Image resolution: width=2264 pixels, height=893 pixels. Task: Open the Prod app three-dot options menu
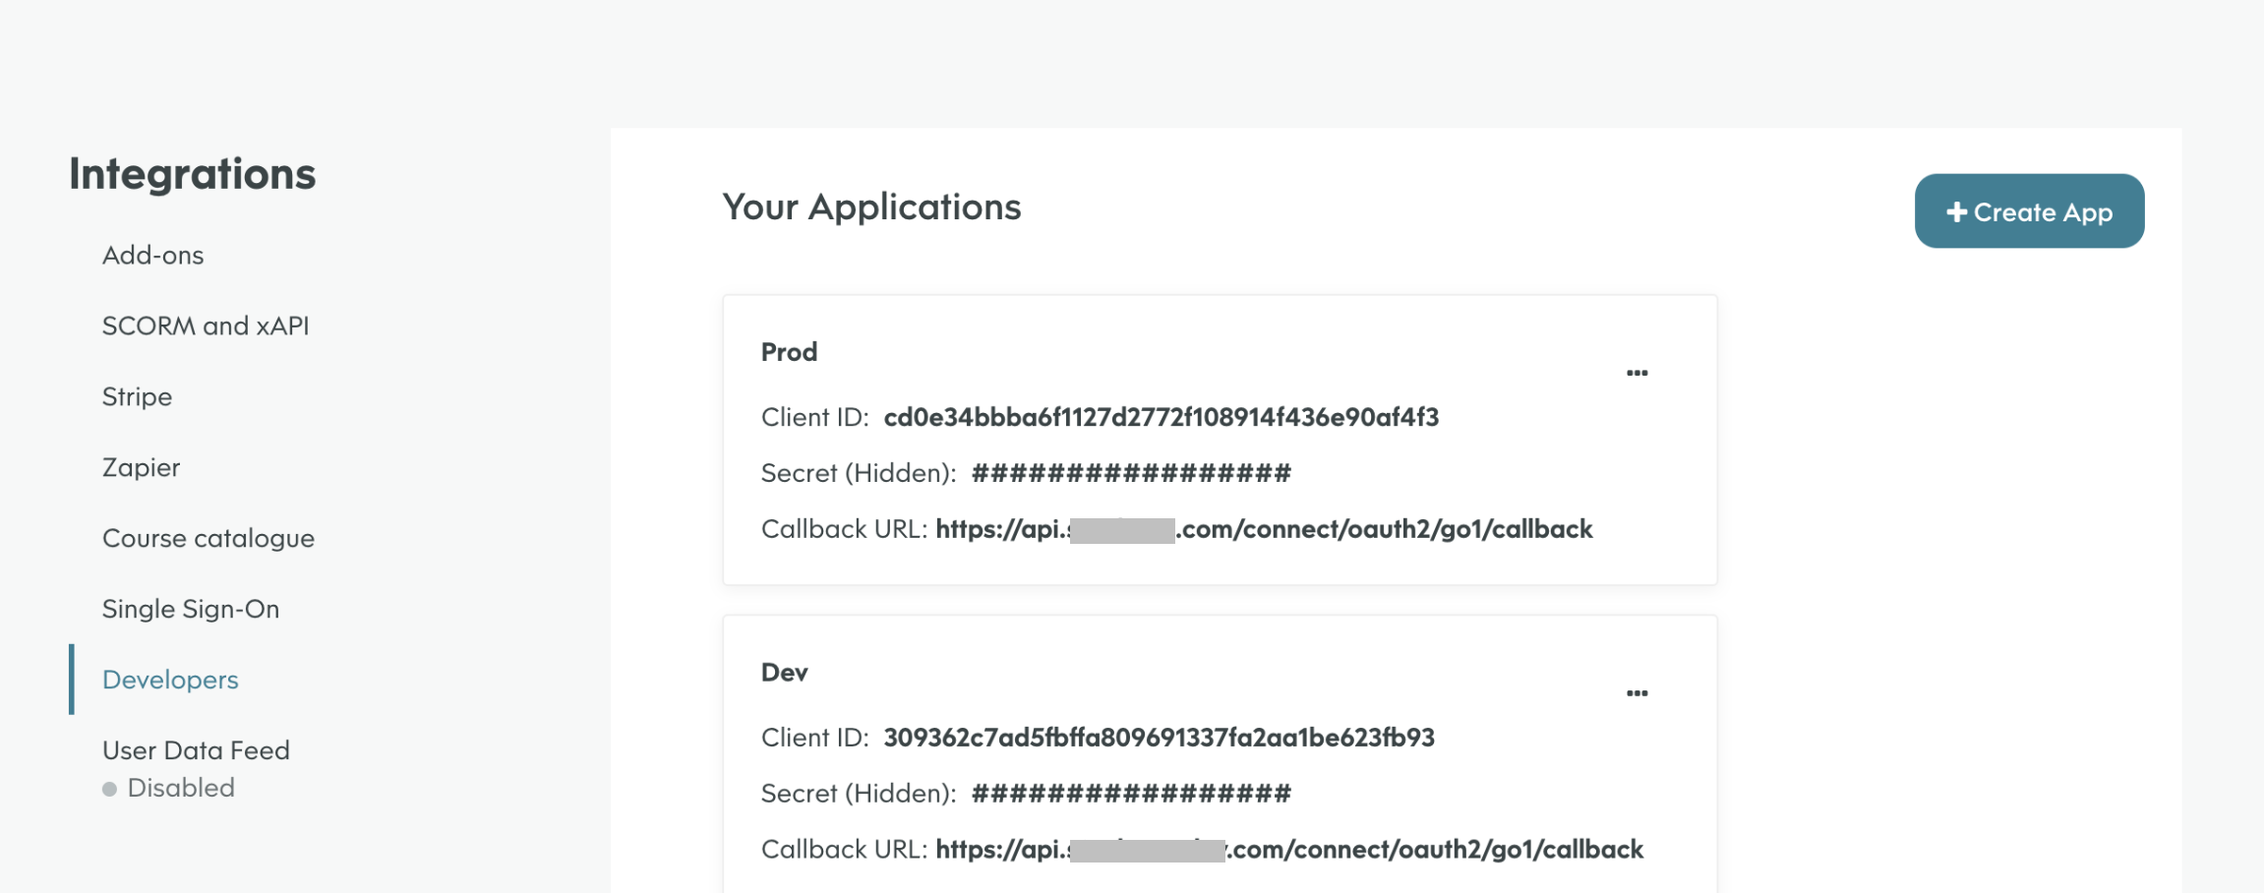click(1637, 373)
